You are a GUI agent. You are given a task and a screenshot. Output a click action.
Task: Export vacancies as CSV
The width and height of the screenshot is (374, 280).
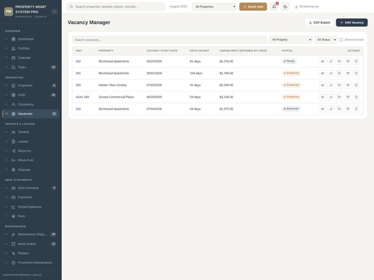pyautogui.click(x=319, y=23)
